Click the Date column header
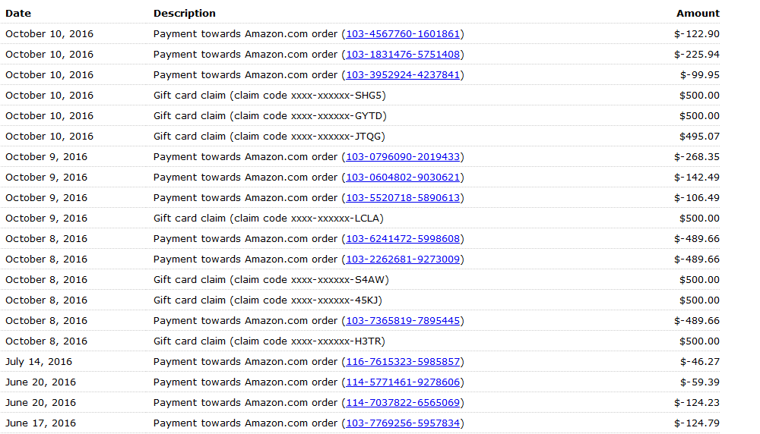The height and width of the screenshot is (434, 760). (x=18, y=14)
